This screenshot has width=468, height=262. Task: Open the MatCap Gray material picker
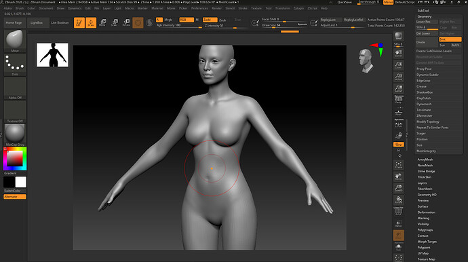click(x=15, y=135)
